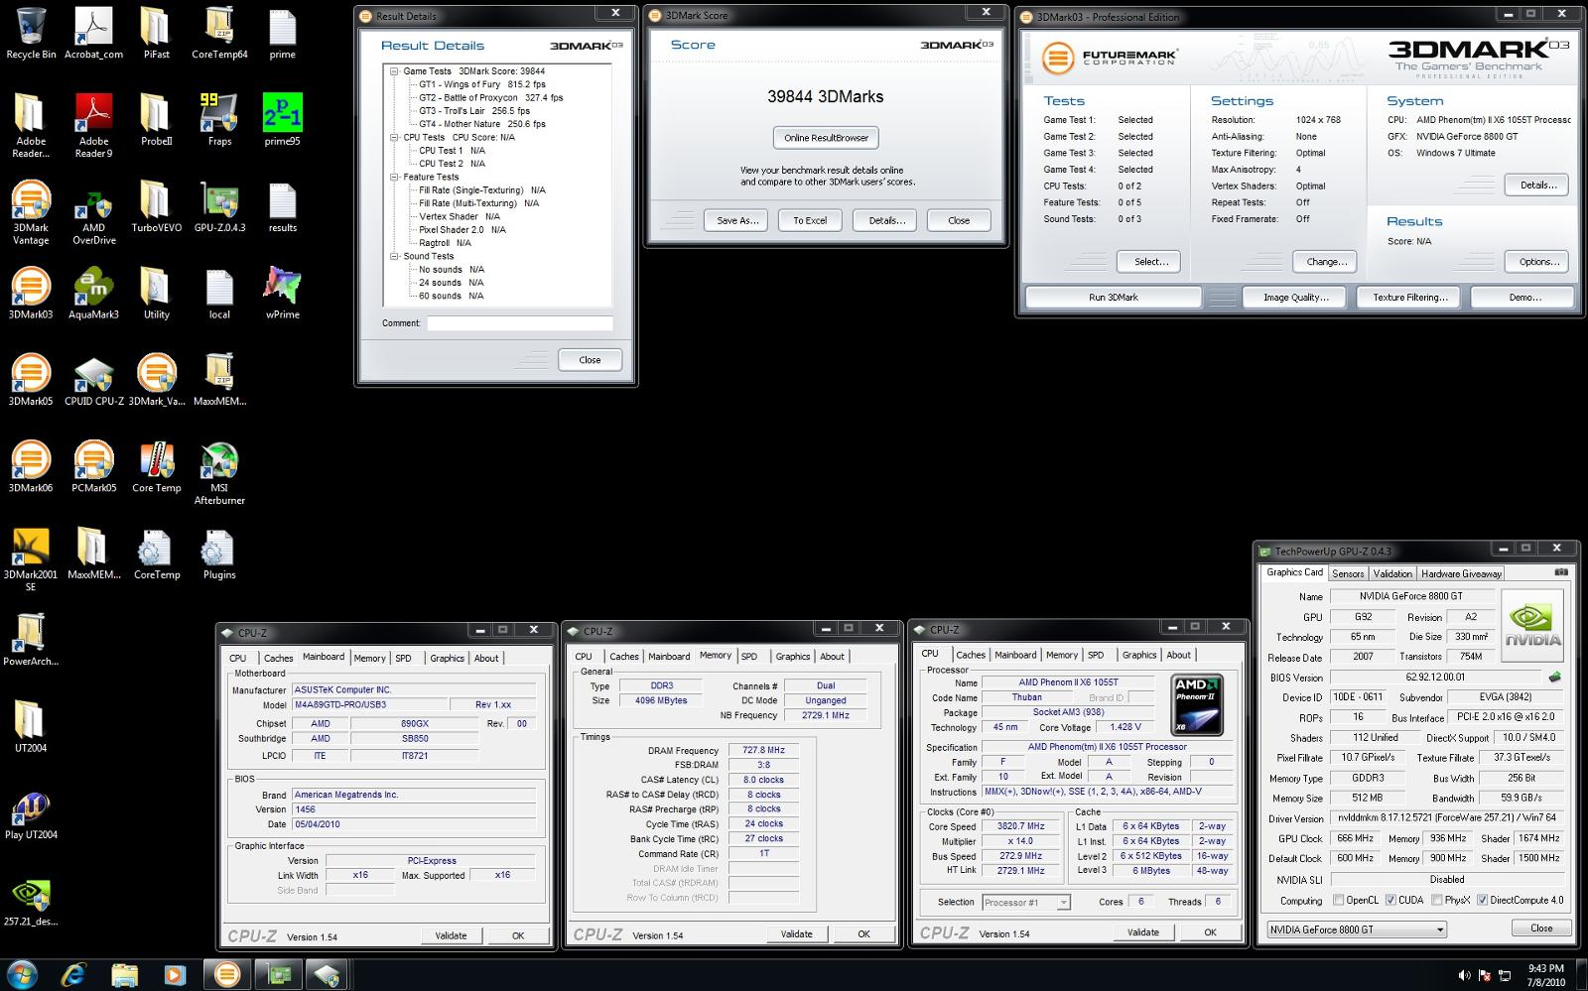Viewport: 1588px width, 991px height.
Task: Click the Options button under Results
Action: 1538,262
